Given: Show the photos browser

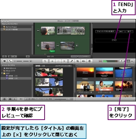Looking at the screenshot, I should (x=125, y=61).
